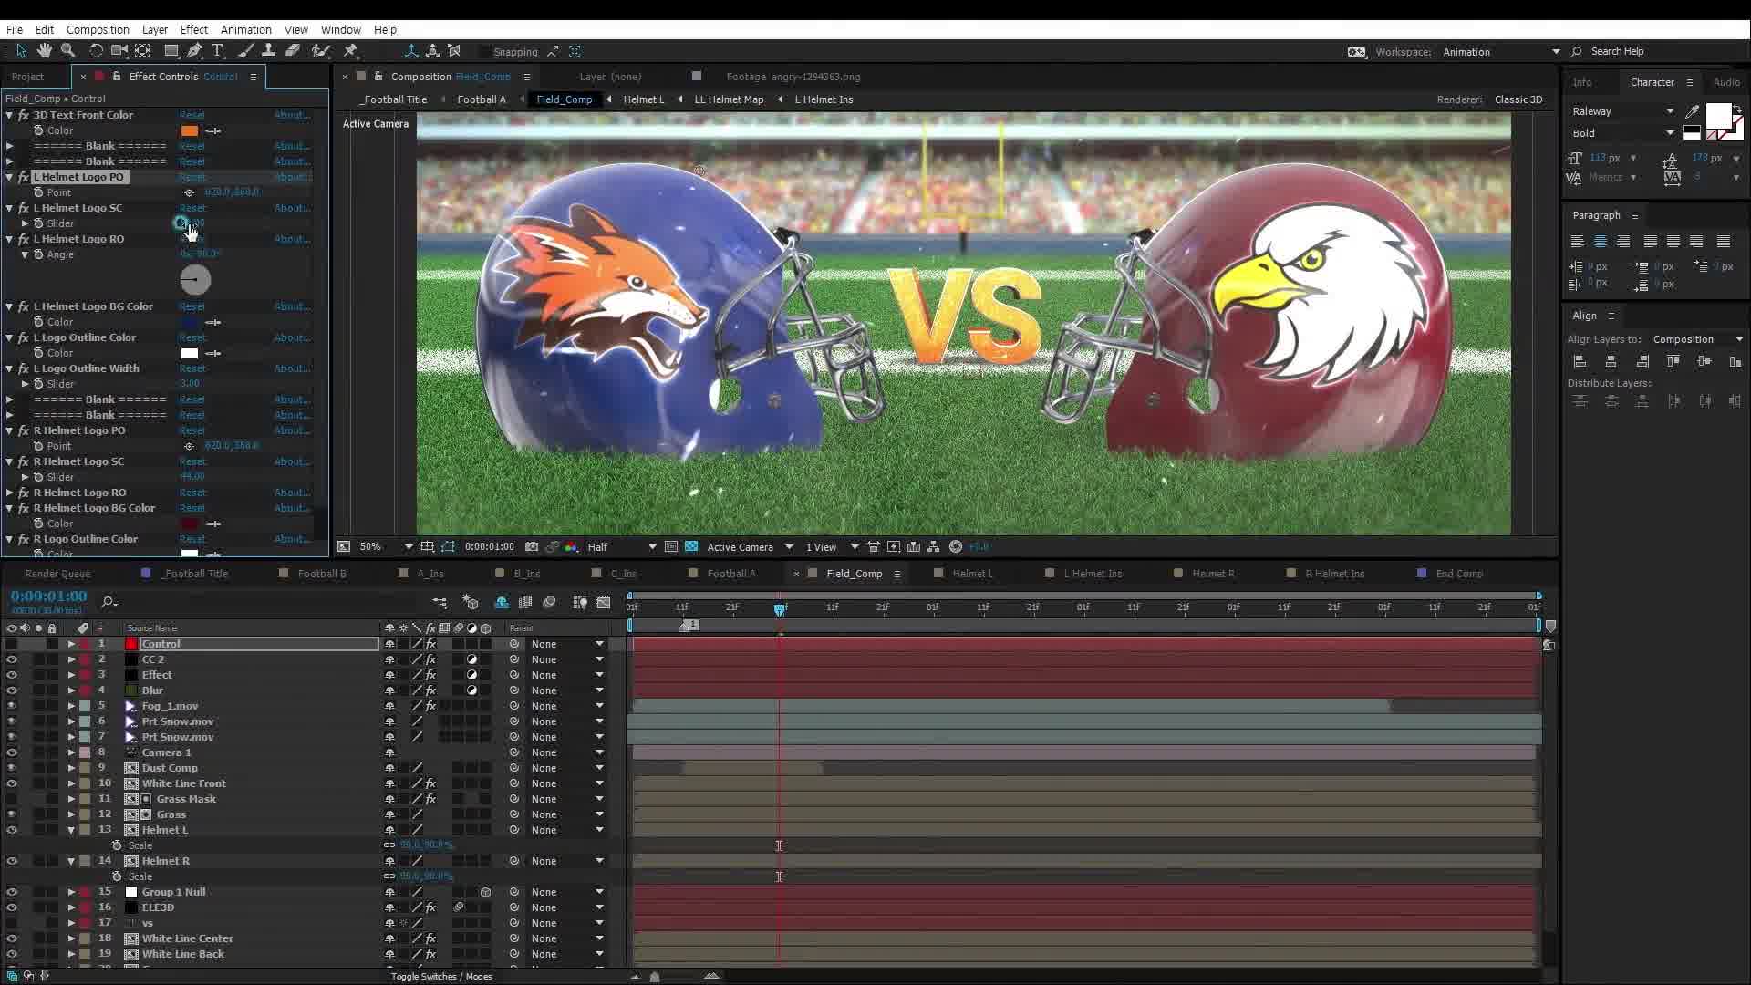Toggle fx for L Helmet Logo SC

click(24, 208)
